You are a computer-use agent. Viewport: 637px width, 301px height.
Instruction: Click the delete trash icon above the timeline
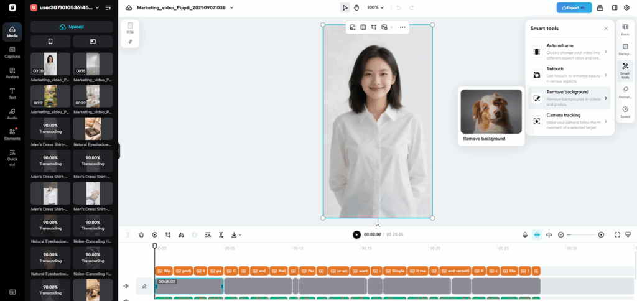coord(141,234)
